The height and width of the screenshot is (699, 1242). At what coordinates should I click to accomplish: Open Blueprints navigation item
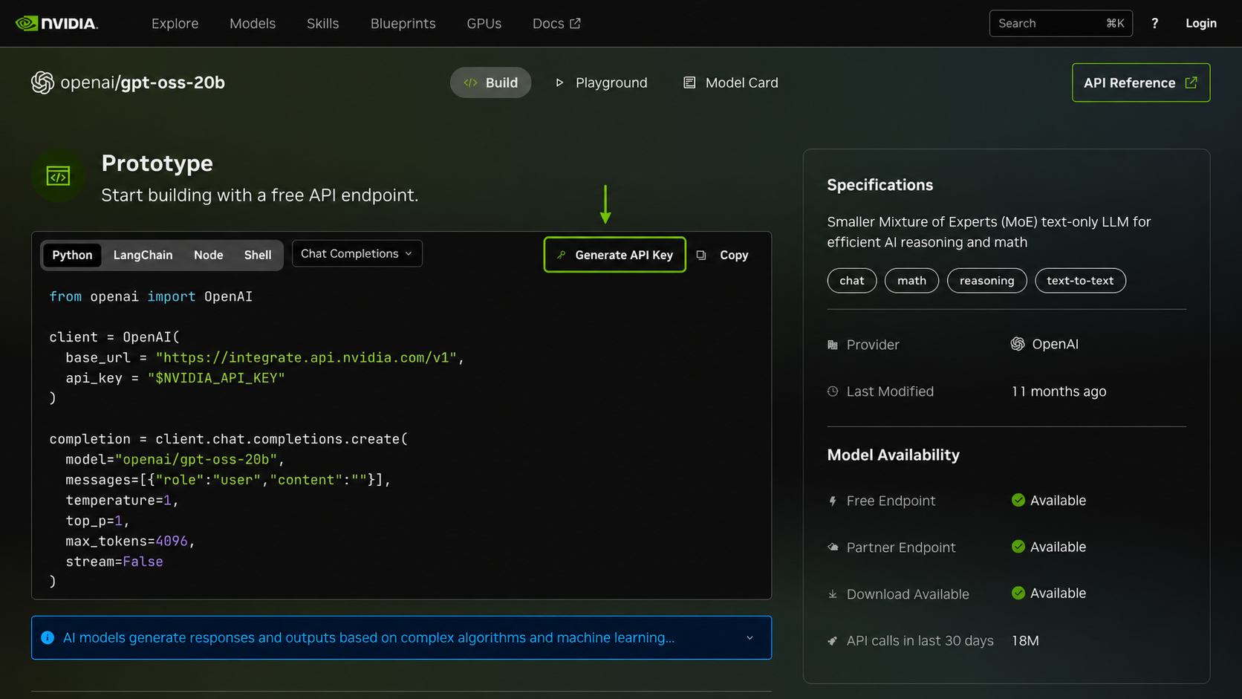[x=403, y=24]
